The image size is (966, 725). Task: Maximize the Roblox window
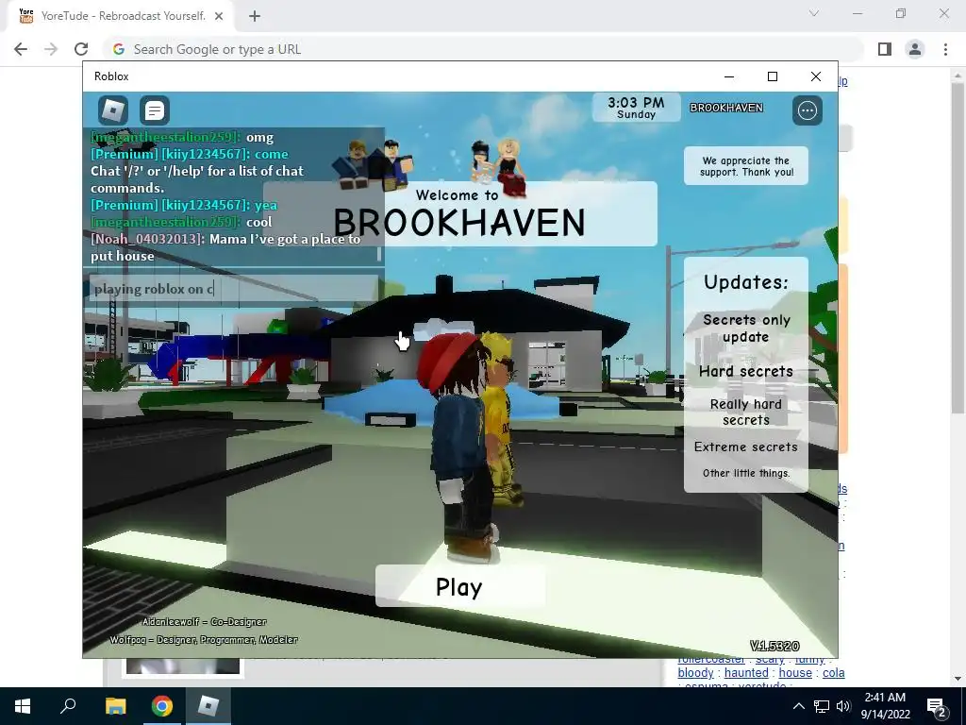coord(772,76)
